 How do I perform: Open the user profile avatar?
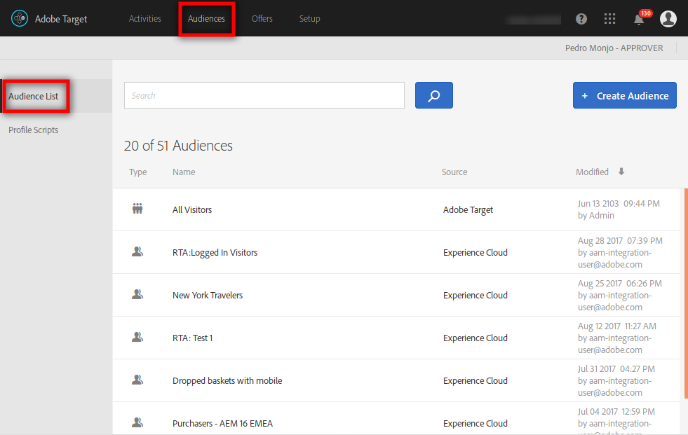[668, 19]
